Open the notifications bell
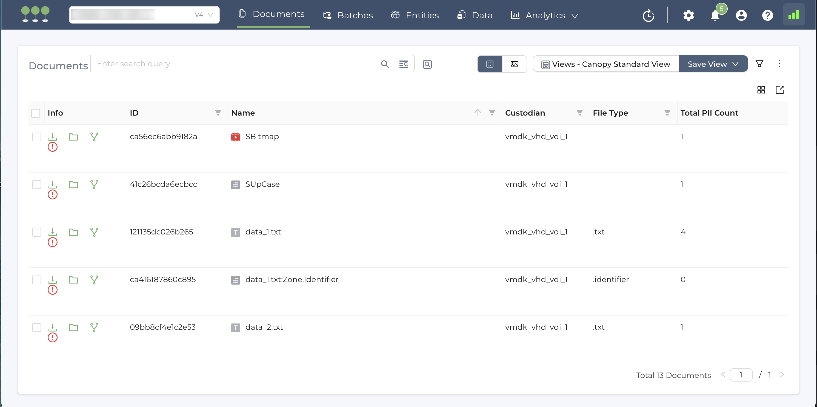Viewport: 817px width, 407px height. click(715, 15)
